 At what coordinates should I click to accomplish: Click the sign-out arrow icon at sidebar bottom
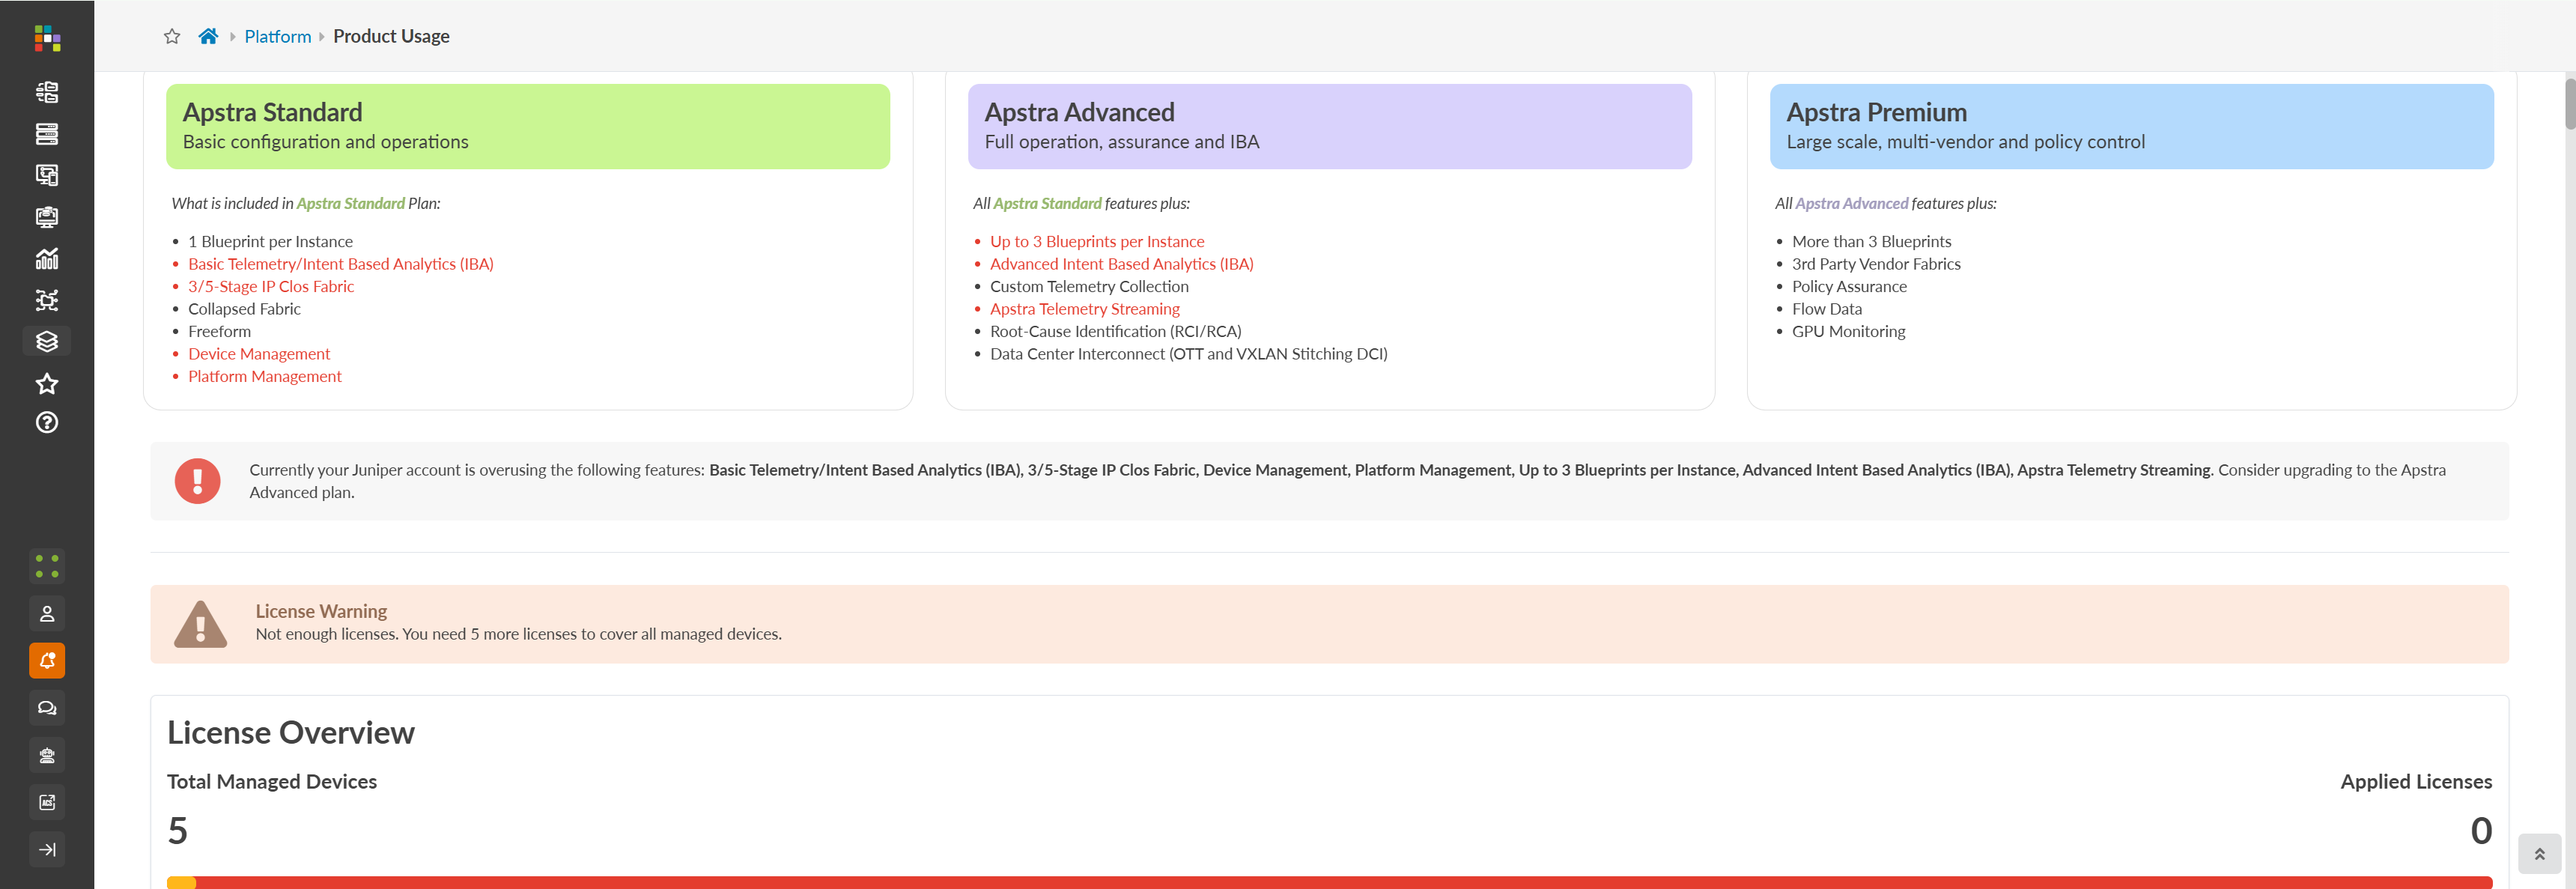point(46,849)
